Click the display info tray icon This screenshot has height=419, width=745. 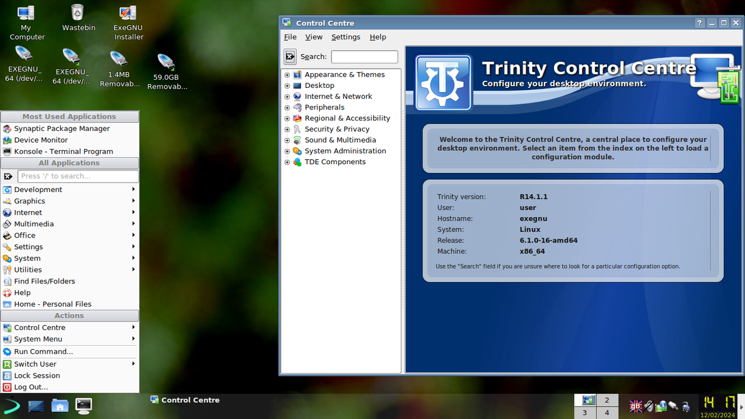point(661,406)
